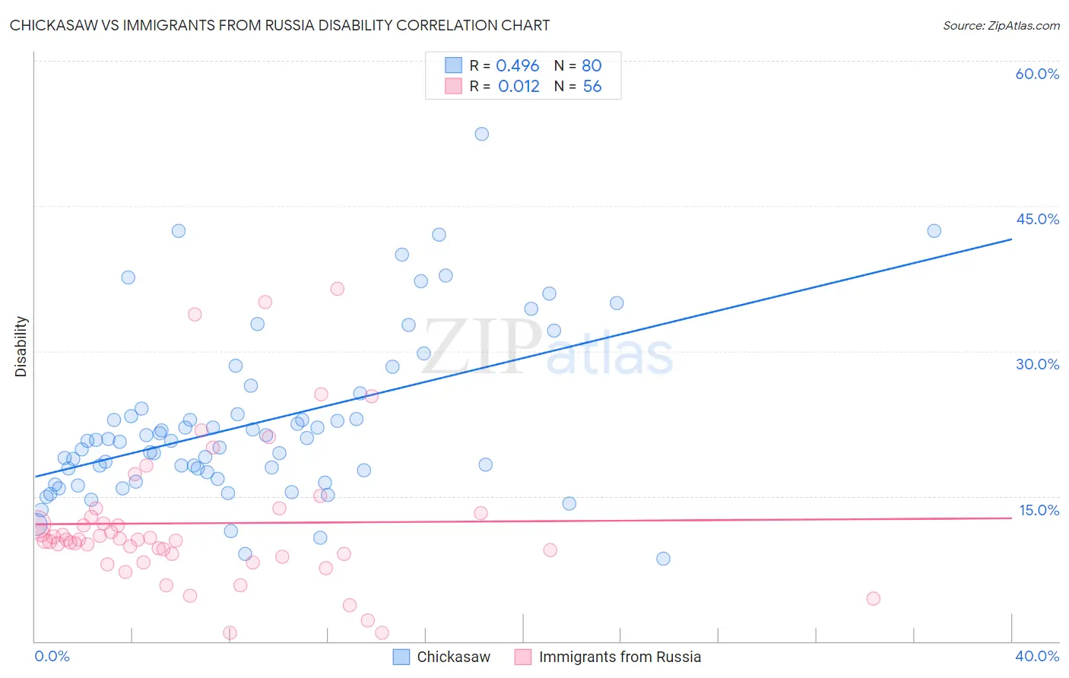
Task: Click the 60.0% y-axis tick label
Action: [1037, 74]
